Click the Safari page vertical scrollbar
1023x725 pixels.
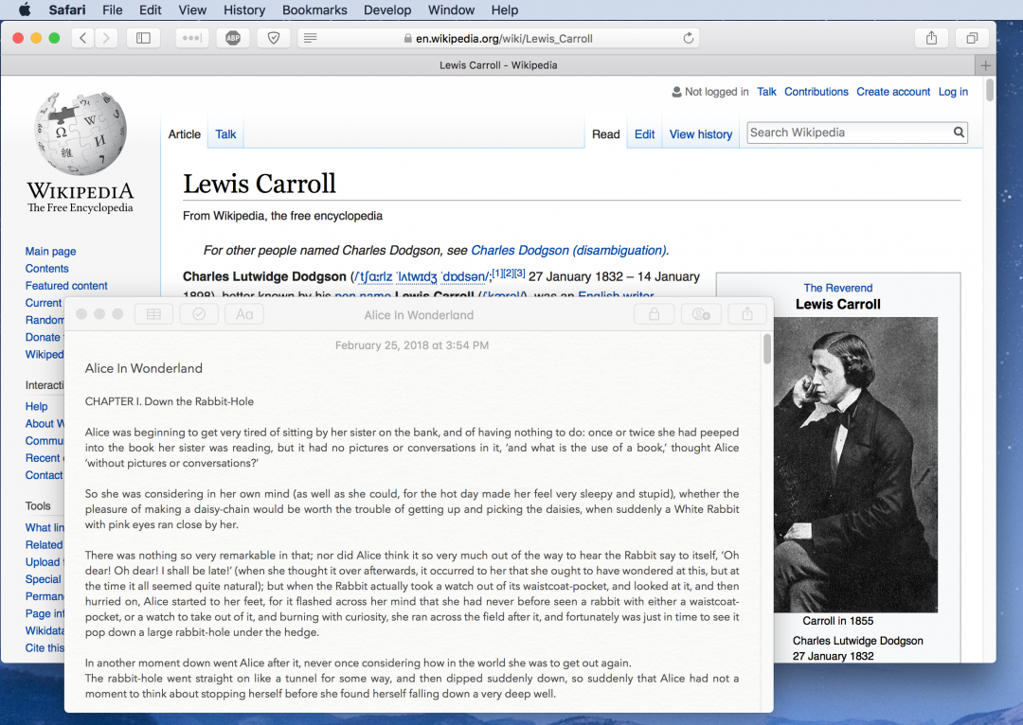coord(990,89)
